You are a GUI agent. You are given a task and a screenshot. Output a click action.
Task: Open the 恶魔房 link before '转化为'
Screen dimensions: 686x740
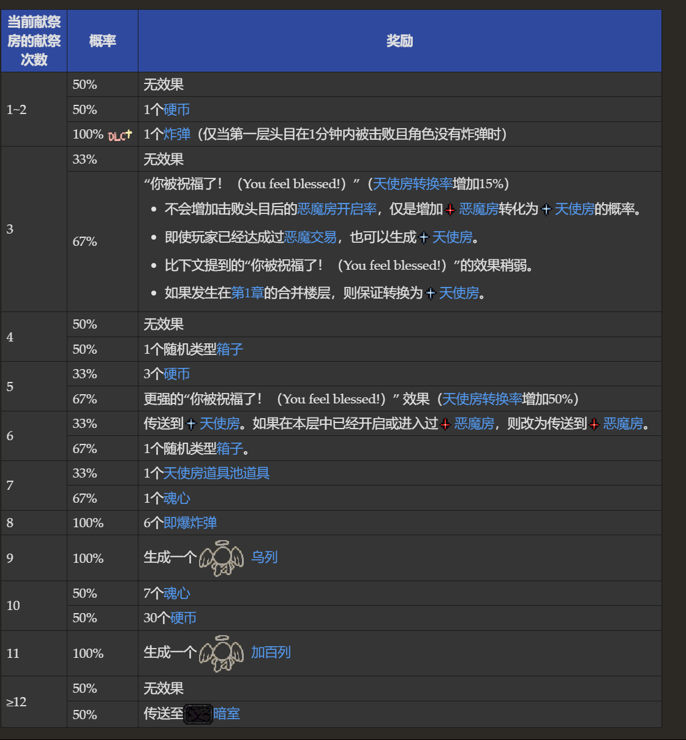(479, 209)
